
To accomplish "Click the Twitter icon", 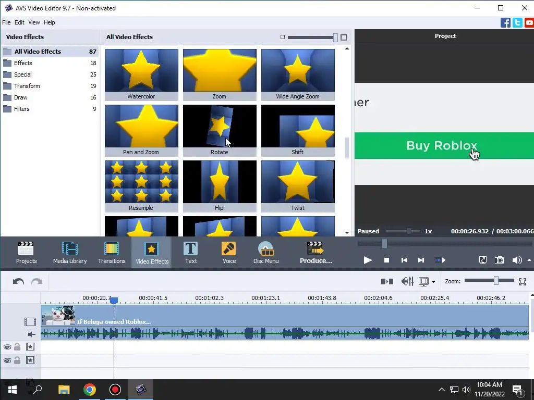I will pyautogui.click(x=517, y=23).
